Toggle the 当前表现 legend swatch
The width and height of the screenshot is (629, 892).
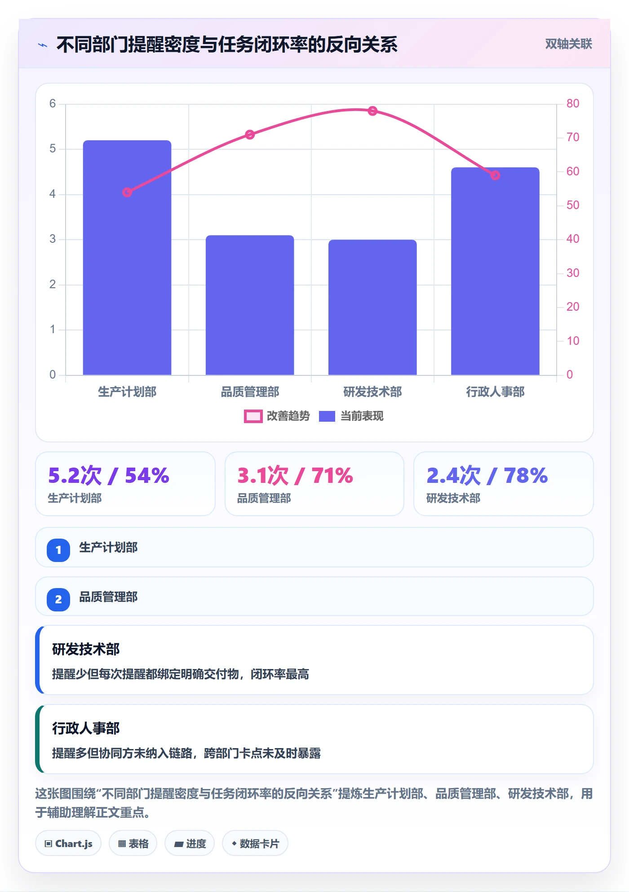click(x=327, y=416)
